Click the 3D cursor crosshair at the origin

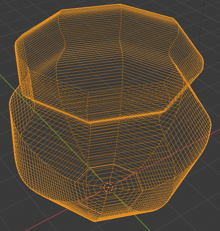(x=108, y=188)
